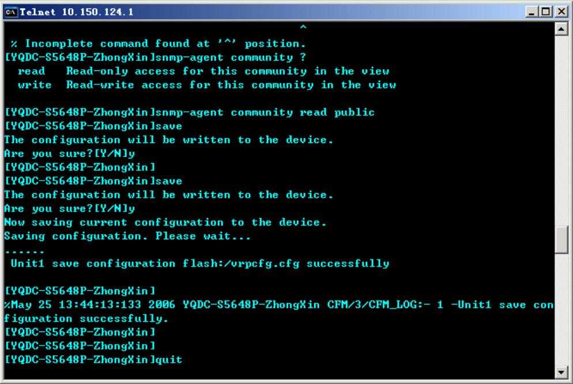This screenshot has width=573, height=384.
Task: Click the first 'Are you sure?[Y/N]y' prompt
Action: (70, 154)
